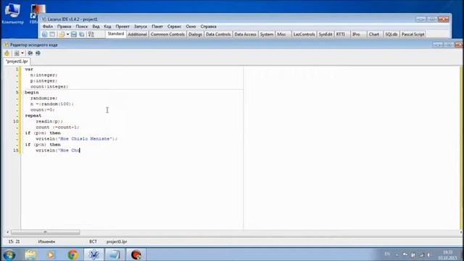Open the Код menu
Screen dimensions: 464x261
(x=107, y=27)
